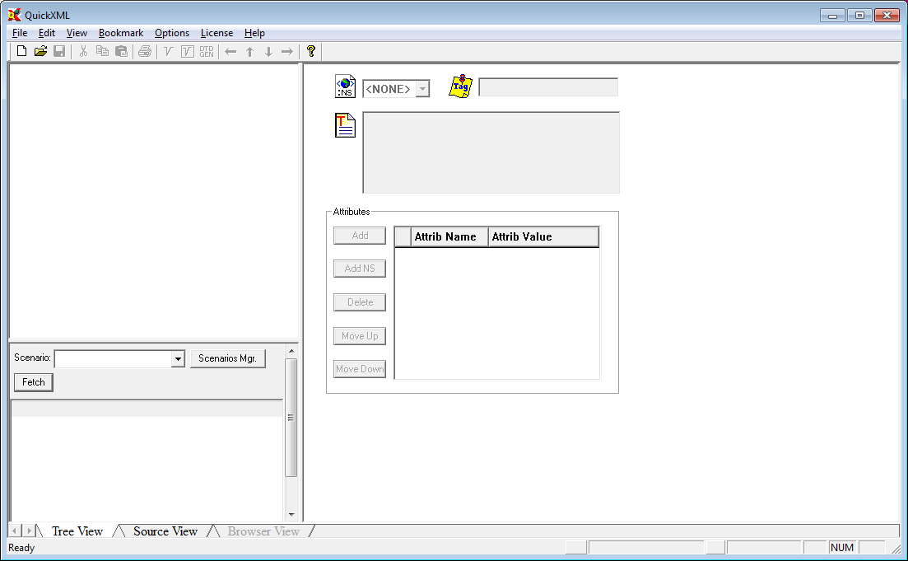The width and height of the screenshot is (908, 561).
Task: Click the Save diskette toolbar icon
Action: coord(59,52)
